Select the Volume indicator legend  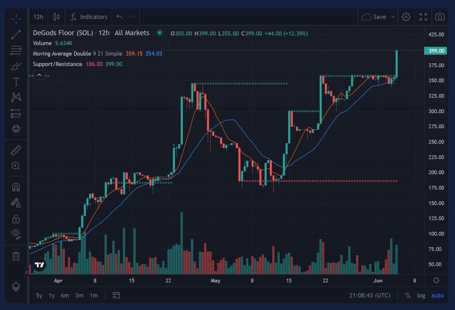[x=42, y=43]
